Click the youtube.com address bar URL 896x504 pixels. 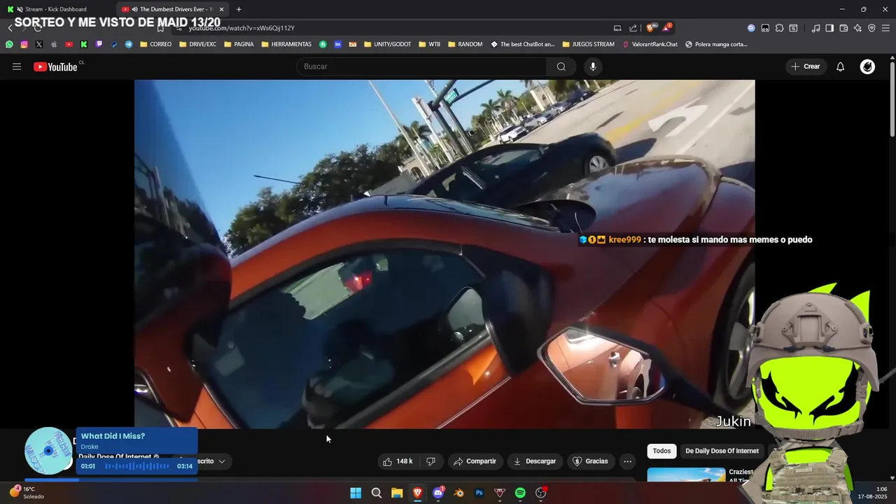241,28
